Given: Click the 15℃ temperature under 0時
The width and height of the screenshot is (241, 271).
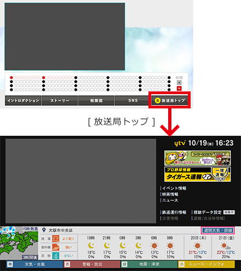Looking at the screenshot, I should (123, 252).
